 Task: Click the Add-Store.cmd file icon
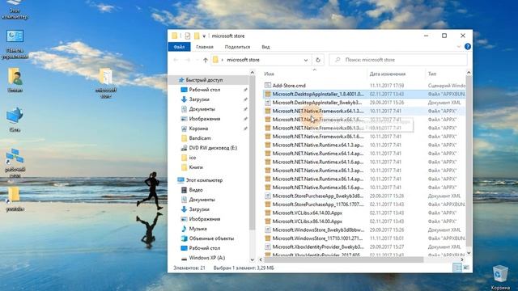coord(268,86)
